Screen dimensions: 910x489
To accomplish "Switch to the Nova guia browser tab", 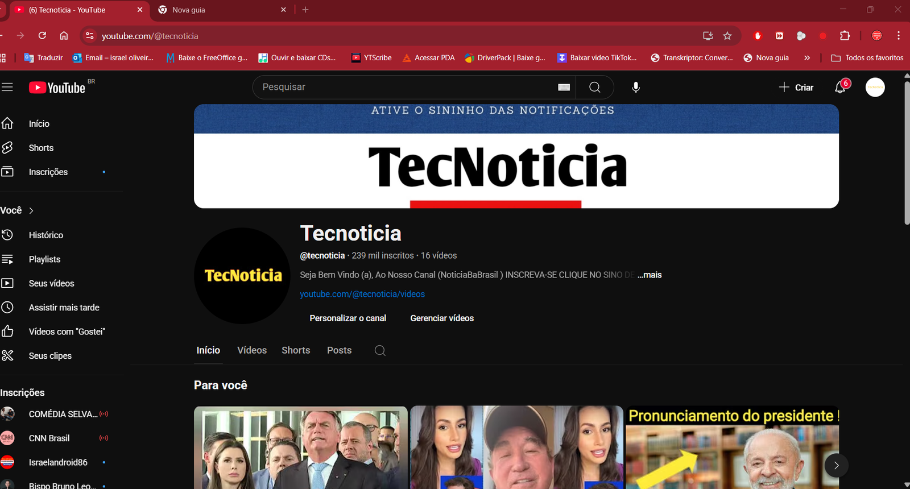I will 222,10.
